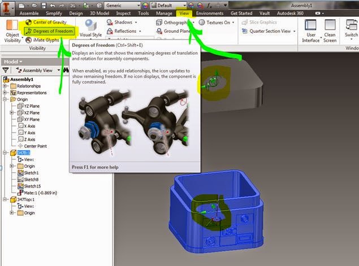Screen dimensions: 359x266
Task: Switch to the Manage tab
Action: click(164, 13)
